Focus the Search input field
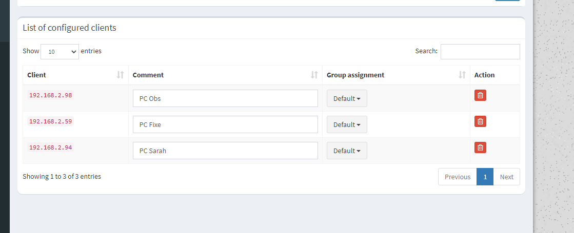The image size is (574, 233). point(480,52)
